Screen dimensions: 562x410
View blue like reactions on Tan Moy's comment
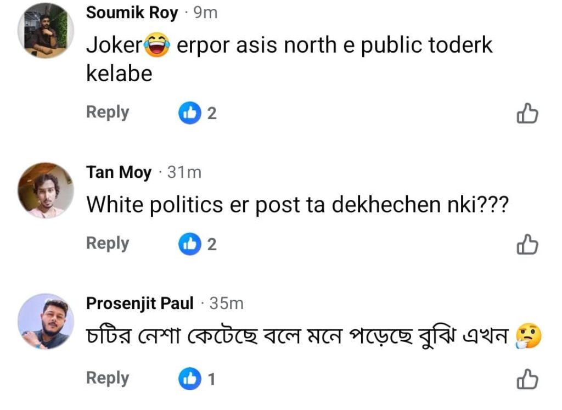click(x=198, y=244)
